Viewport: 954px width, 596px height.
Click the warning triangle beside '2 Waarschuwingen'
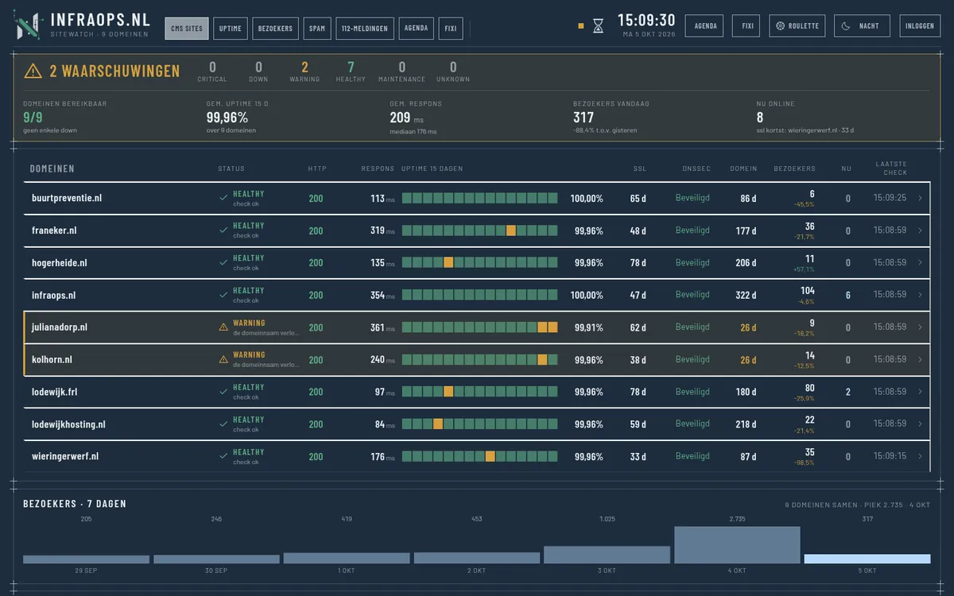click(x=33, y=72)
